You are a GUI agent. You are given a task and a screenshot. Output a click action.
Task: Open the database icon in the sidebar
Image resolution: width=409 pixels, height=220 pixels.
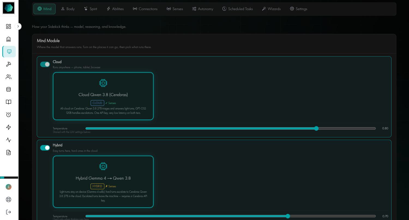tap(8, 89)
